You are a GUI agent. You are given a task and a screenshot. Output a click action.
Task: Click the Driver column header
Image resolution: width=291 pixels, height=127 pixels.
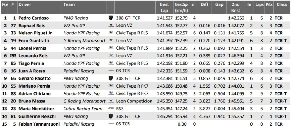click(x=24, y=5)
